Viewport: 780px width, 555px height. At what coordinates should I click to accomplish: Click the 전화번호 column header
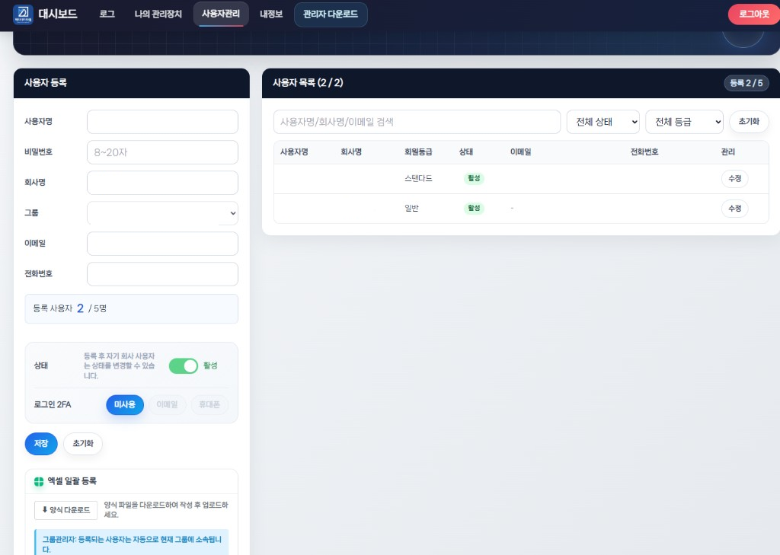click(644, 152)
